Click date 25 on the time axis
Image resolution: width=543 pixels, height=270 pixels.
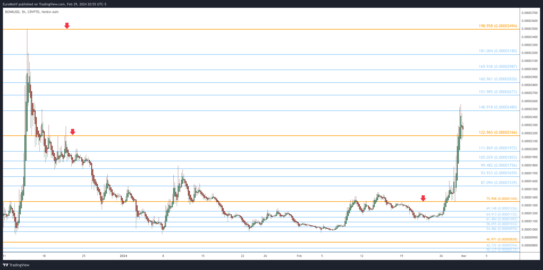[84, 256]
